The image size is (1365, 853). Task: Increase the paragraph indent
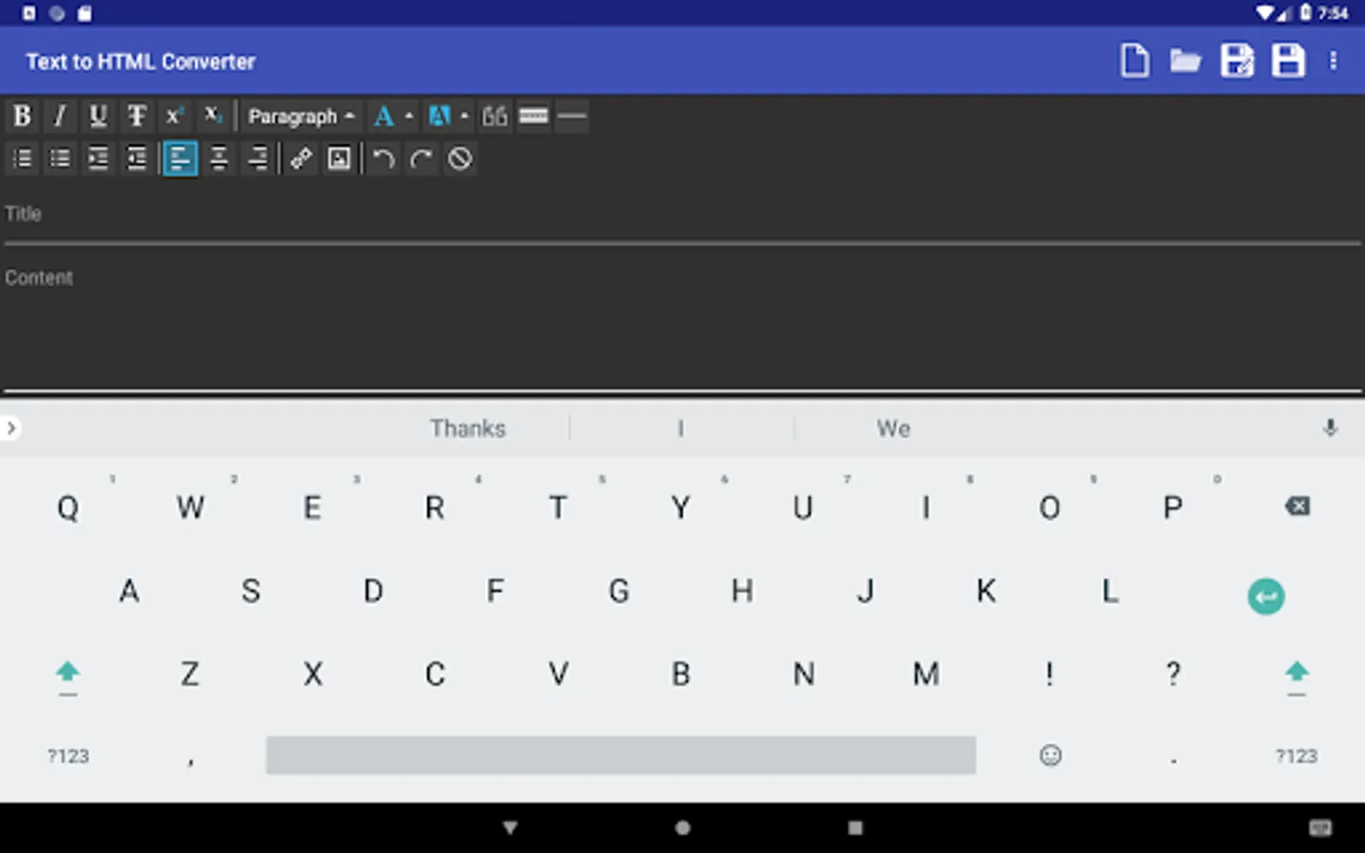pyautogui.click(x=98, y=158)
